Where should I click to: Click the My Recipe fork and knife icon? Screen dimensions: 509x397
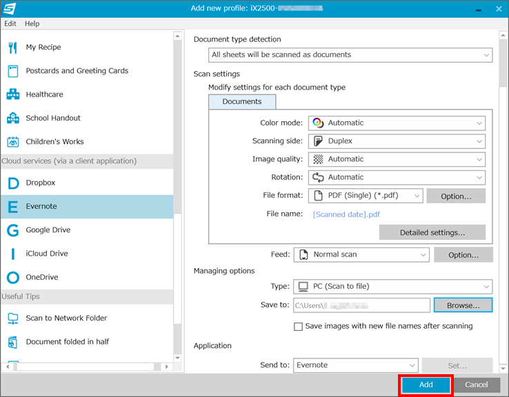tap(12, 48)
